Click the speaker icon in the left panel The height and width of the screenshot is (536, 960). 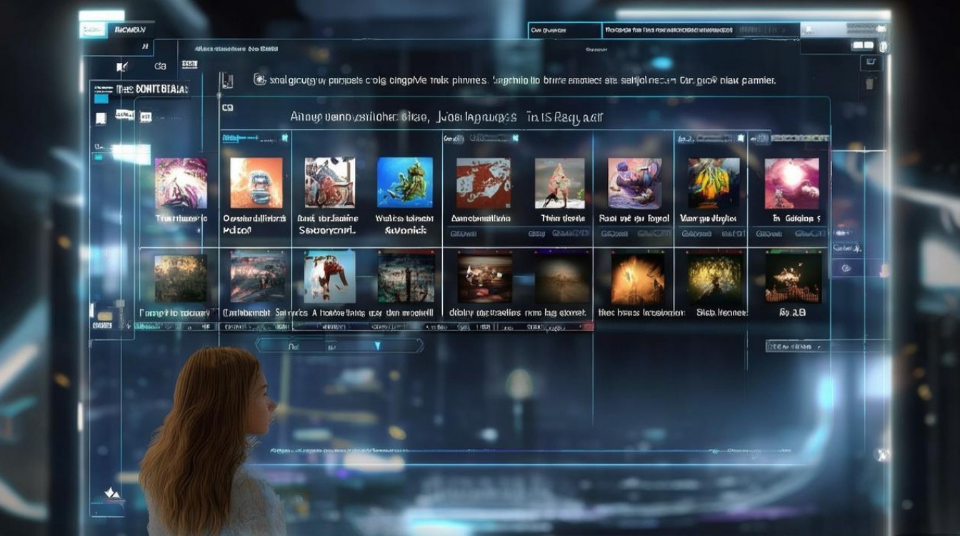pyautogui.click(x=122, y=67)
